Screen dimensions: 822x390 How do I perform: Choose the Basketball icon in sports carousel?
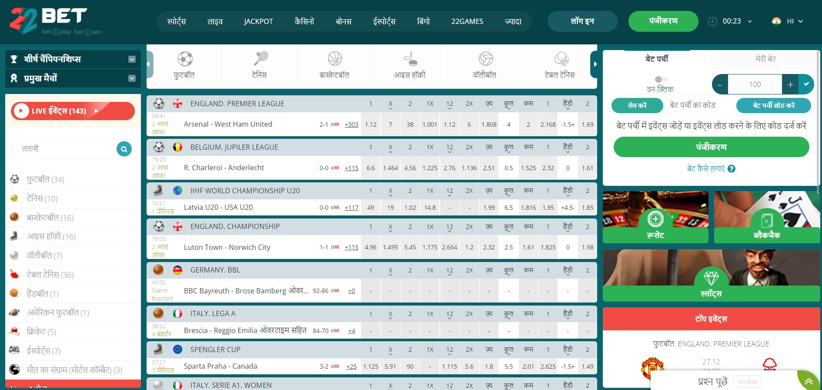point(335,59)
